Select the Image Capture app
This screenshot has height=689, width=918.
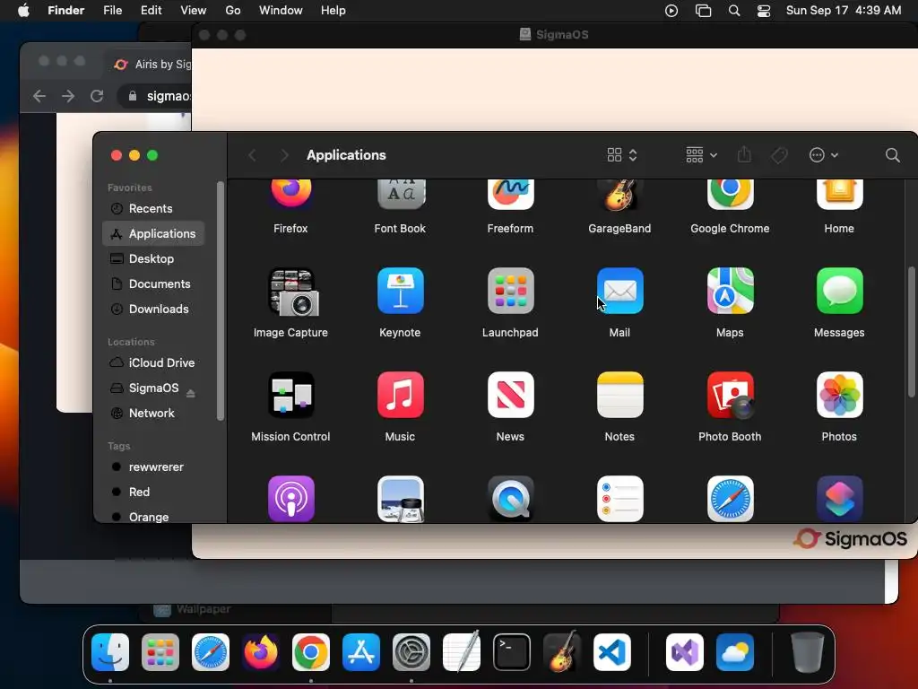point(291,292)
